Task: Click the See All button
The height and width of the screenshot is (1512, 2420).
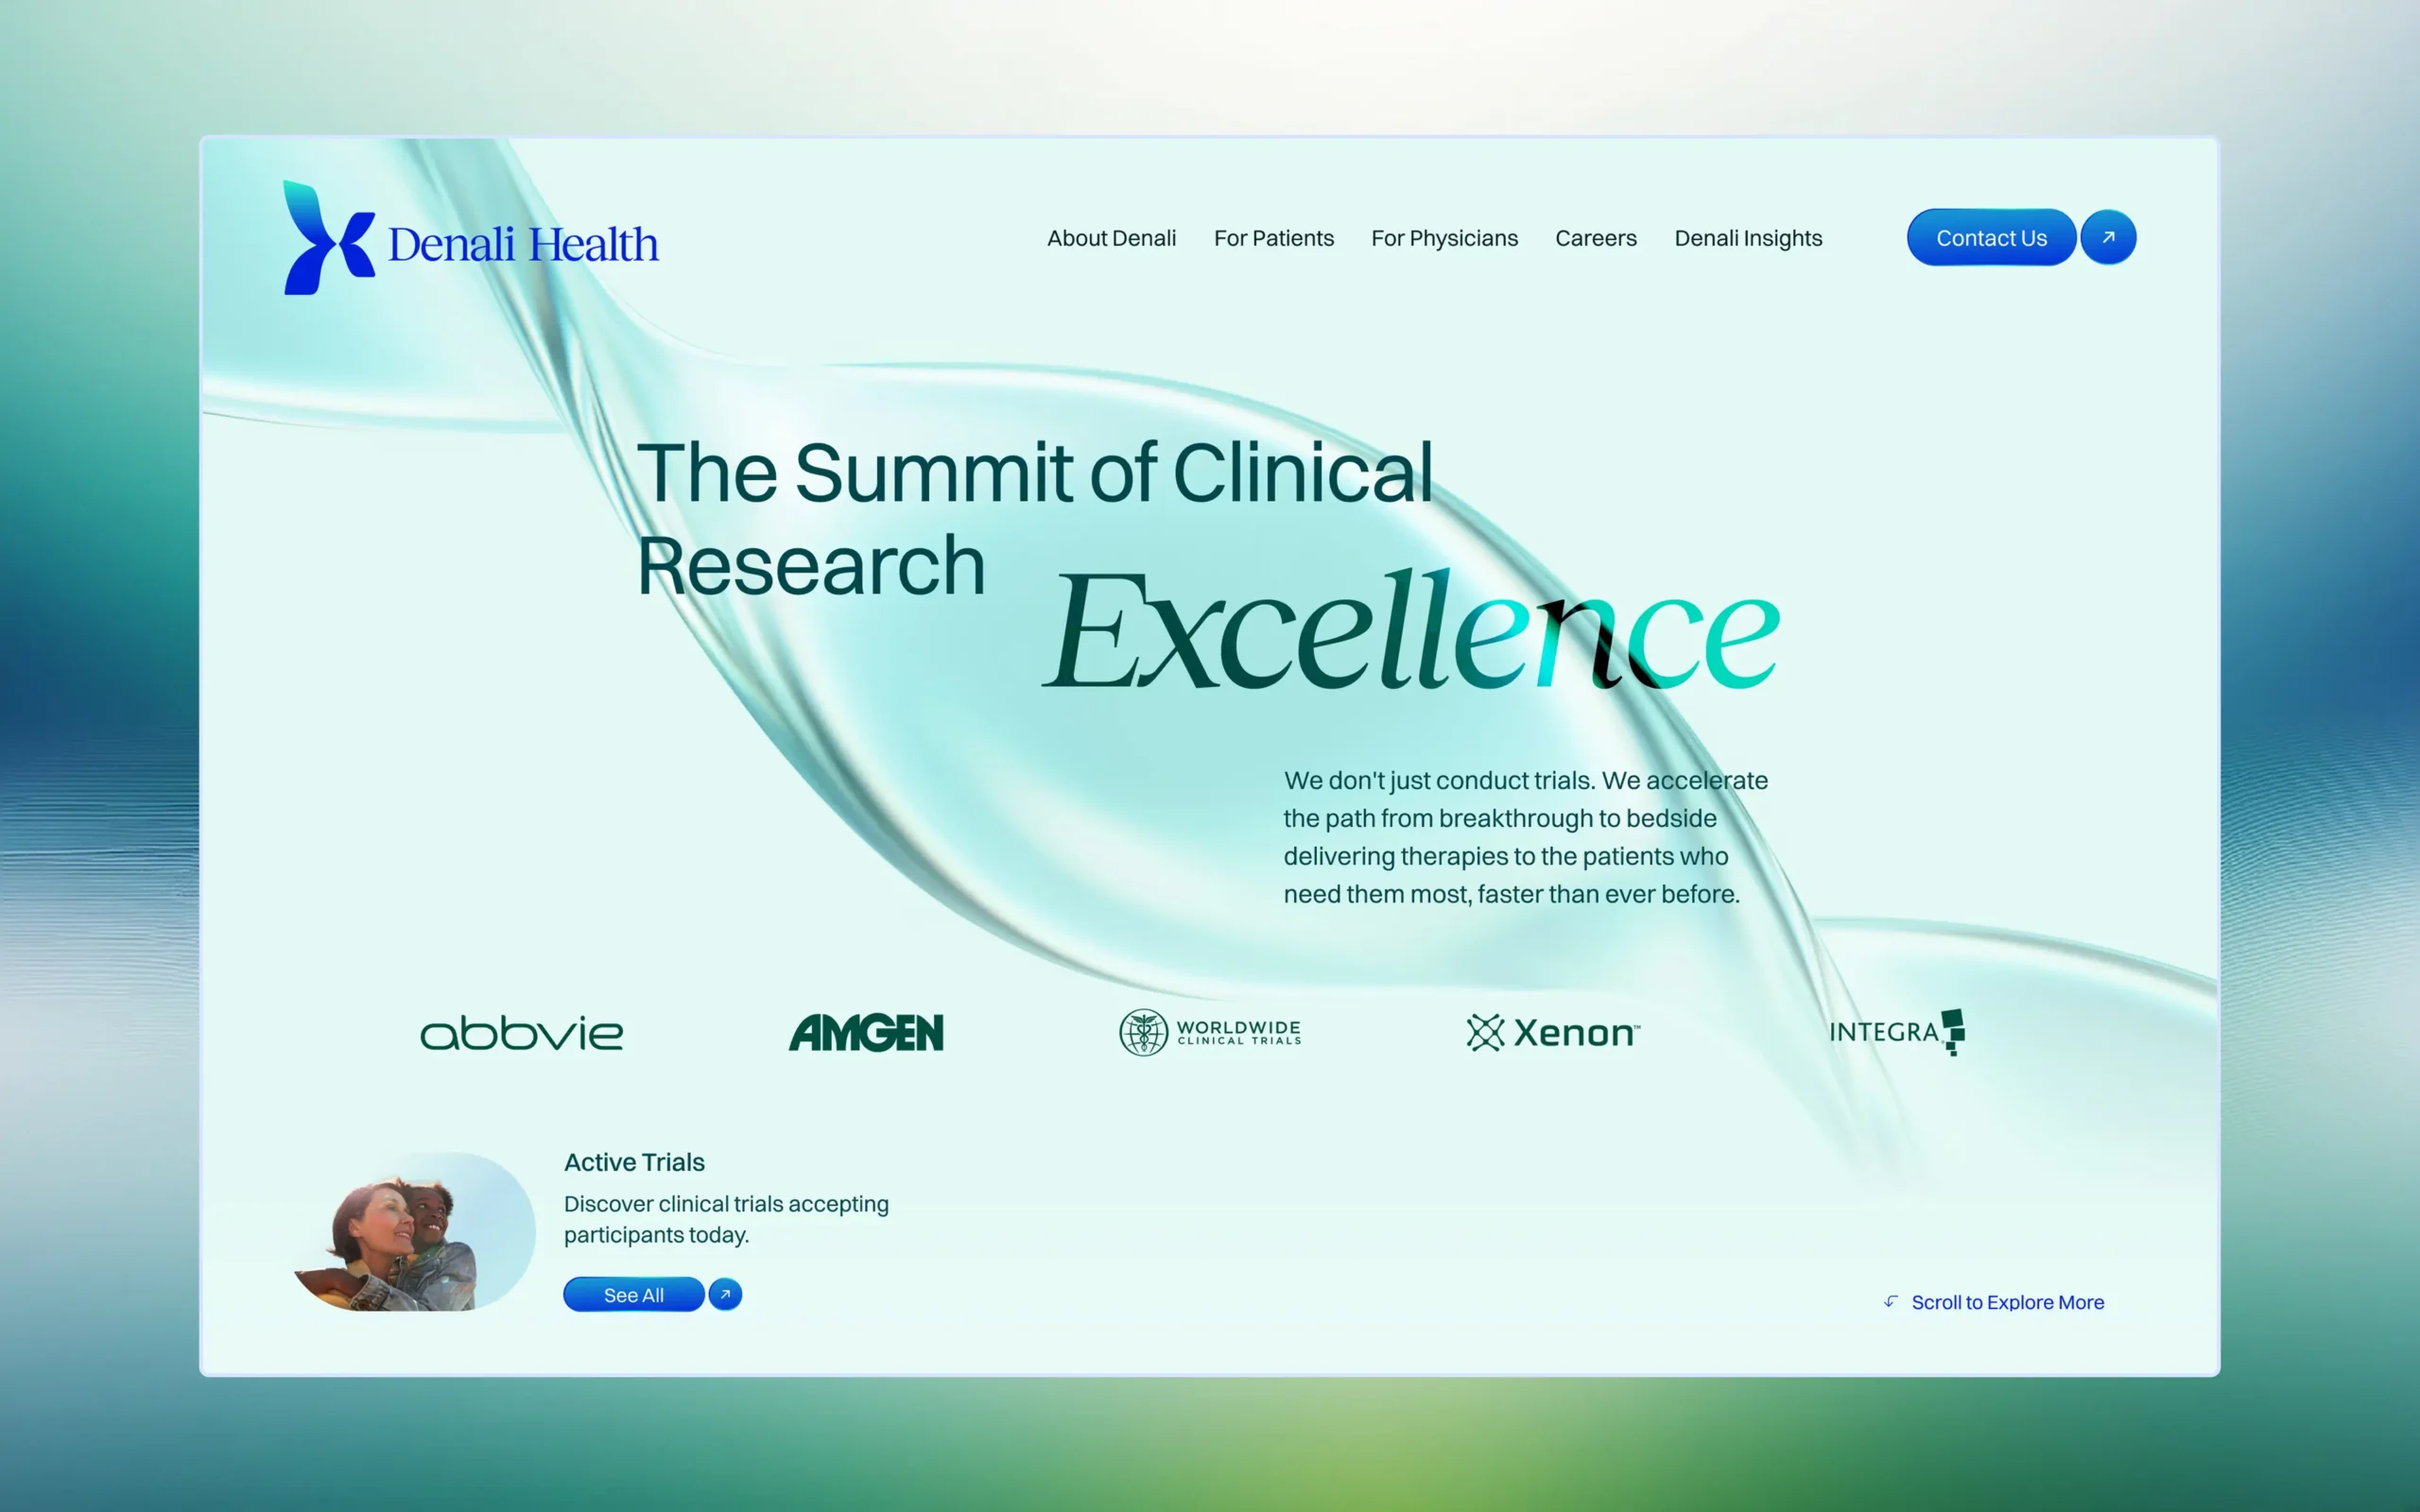Action: [x=634, y=1294]
